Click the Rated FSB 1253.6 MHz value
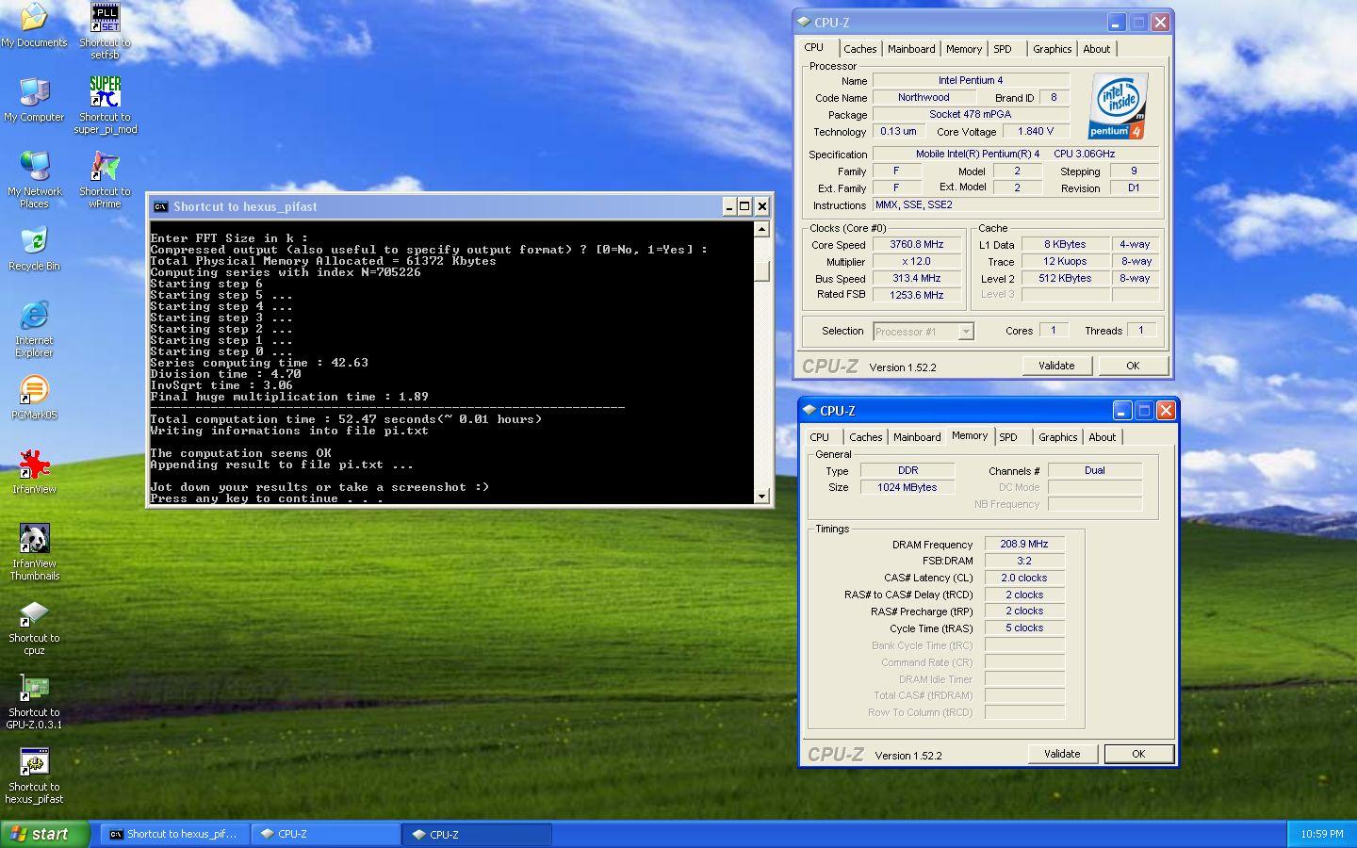Screen dimensions: 1357x848 [916, 295]
